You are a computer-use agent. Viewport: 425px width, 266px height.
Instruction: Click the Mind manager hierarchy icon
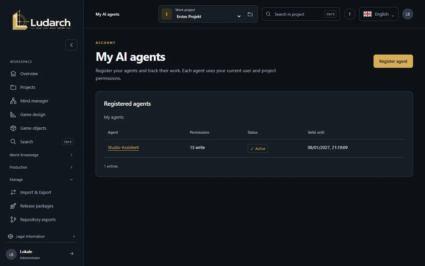click(13, 101)
